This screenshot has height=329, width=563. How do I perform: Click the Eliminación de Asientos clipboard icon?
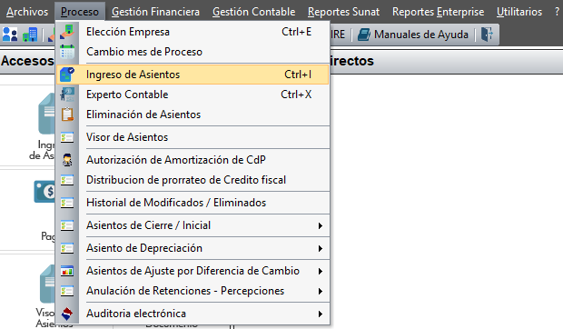[67, 115]
